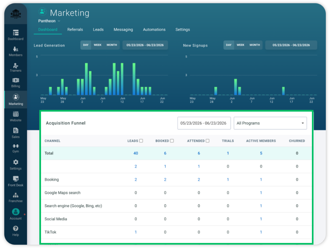Select Month view for Lead Generation

click(x=112, y=45)
